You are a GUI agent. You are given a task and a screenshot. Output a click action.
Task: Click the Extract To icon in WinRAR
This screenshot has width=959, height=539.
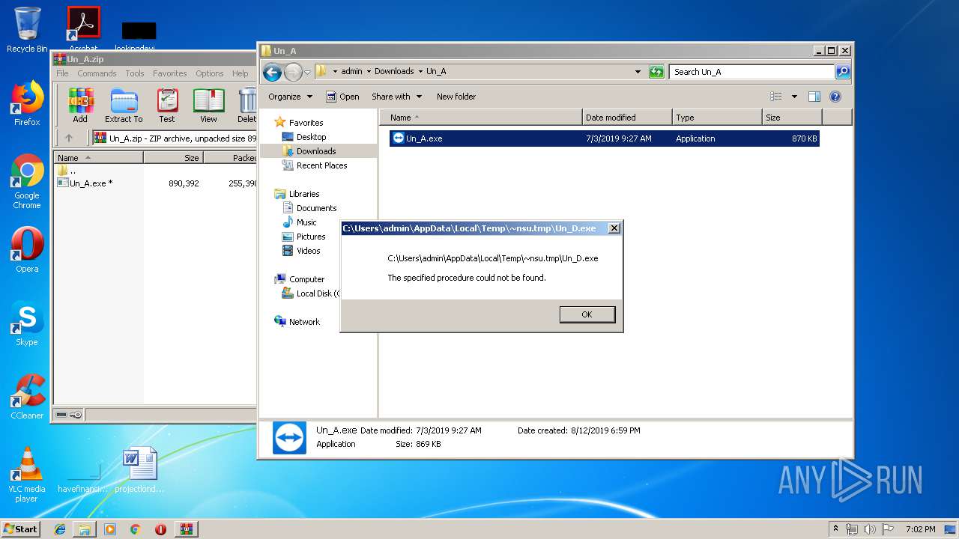tap(124, 106)
